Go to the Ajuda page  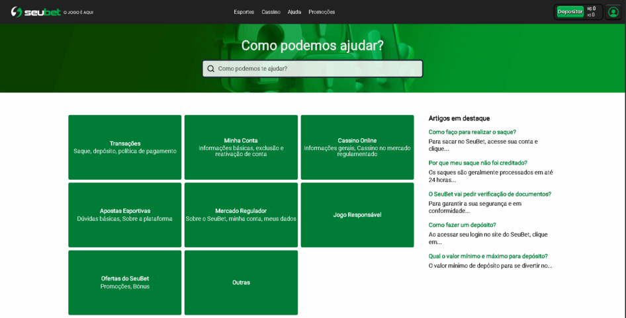294,12
